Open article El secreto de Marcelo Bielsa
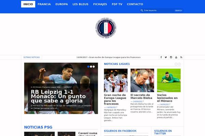Viewport: 205px width, 136px height. [141, 97]
